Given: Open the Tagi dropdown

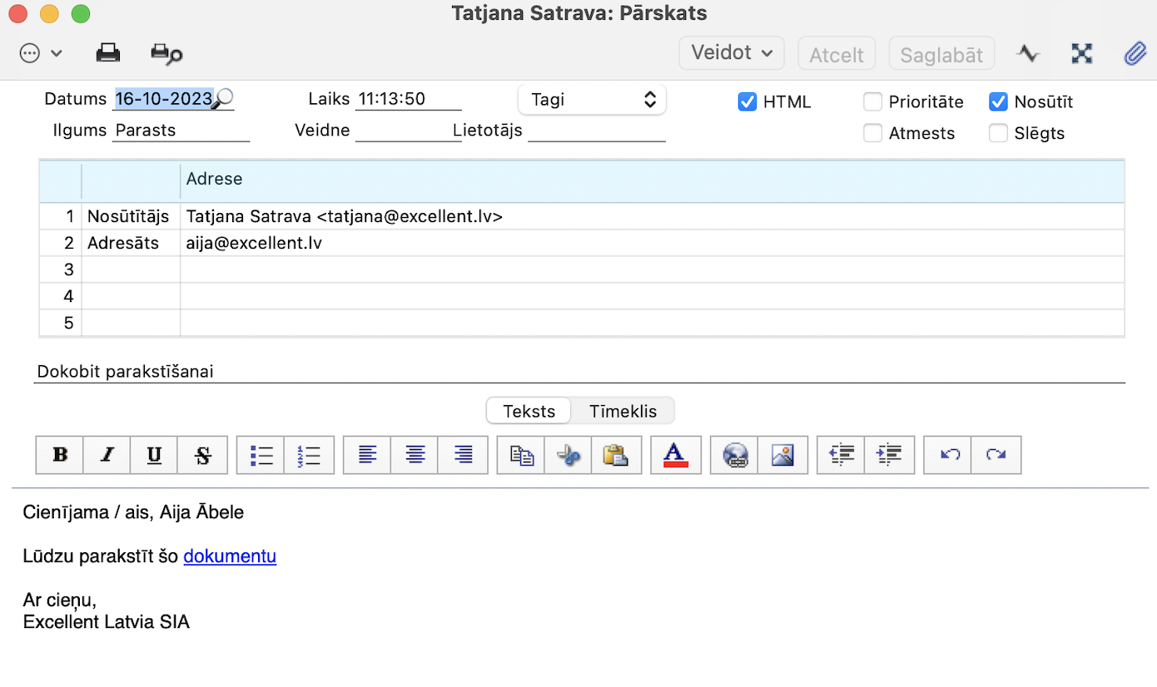Looking at the screenshot, I should 592,100.
